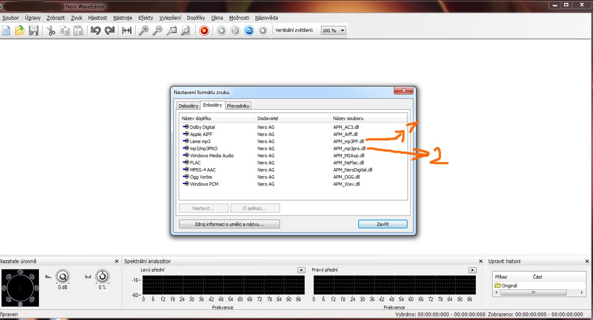Screen dimensions: 593x320
Task: Click the surround speaker circle display
Action: pos(20,288)
